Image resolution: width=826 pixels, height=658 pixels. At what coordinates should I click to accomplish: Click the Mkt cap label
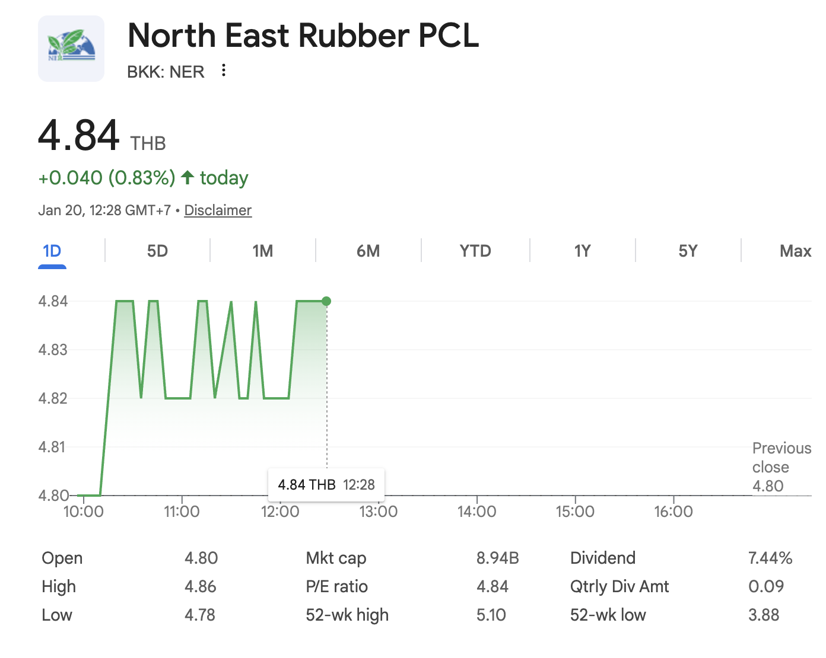(336, 558)
